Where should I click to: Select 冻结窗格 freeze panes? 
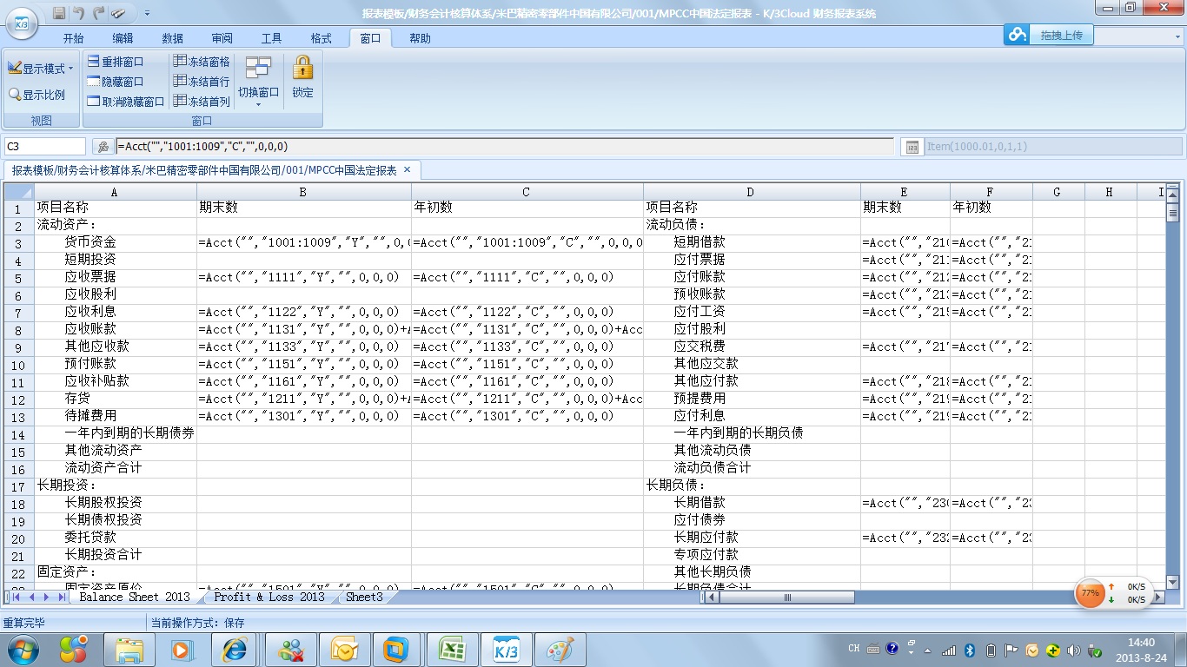coord(202,62)
